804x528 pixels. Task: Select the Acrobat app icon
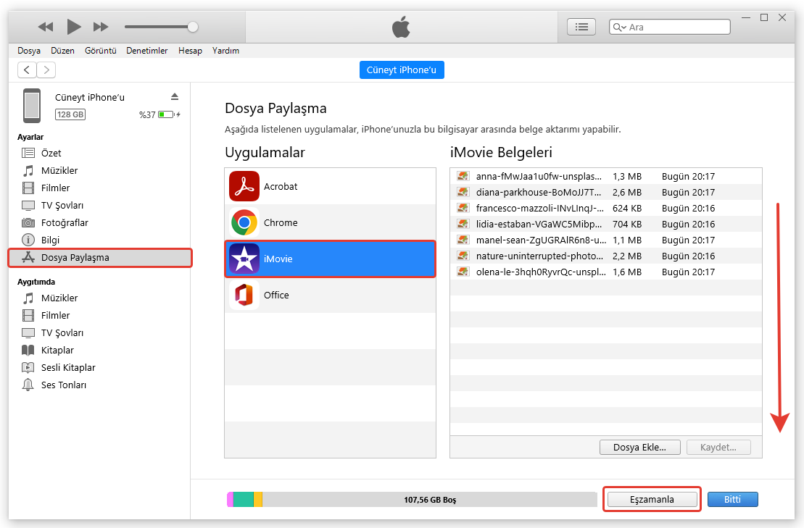pyautogui.click(x=244, y=186)
